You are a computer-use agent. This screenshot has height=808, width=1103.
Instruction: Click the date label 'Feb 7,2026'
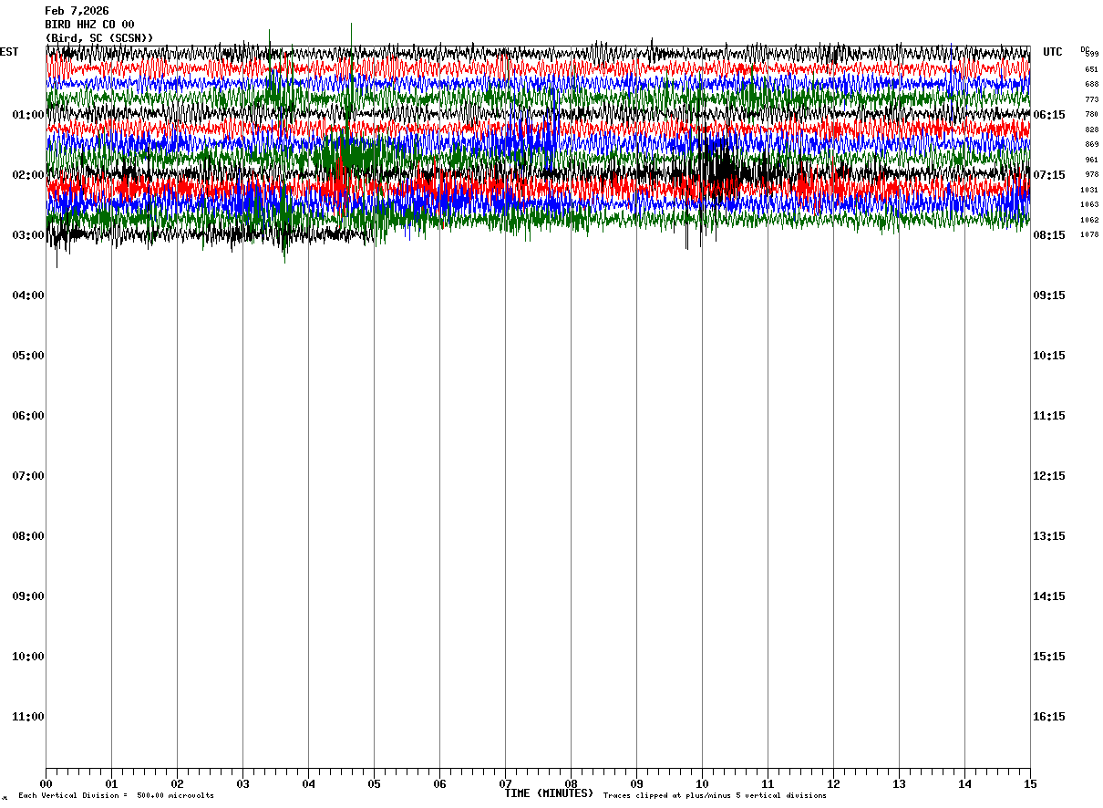pos(77,11)
